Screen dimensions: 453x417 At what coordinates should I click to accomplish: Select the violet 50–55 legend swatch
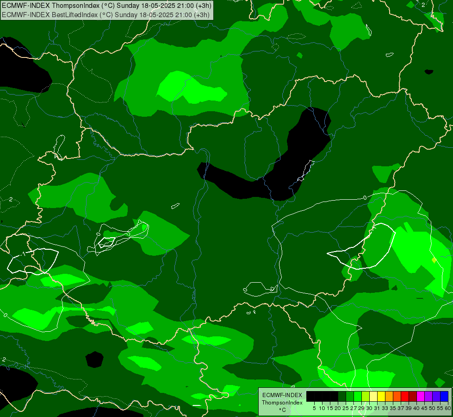coord(436,396)
